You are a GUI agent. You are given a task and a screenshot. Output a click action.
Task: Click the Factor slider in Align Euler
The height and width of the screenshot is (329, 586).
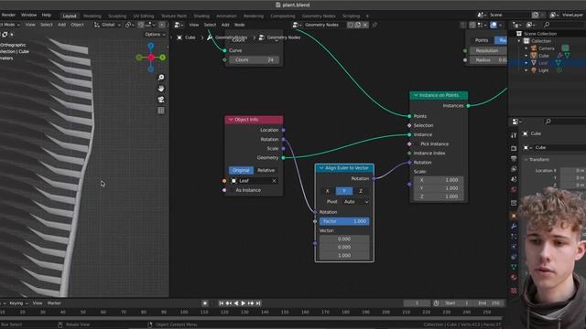coord(344,221)
